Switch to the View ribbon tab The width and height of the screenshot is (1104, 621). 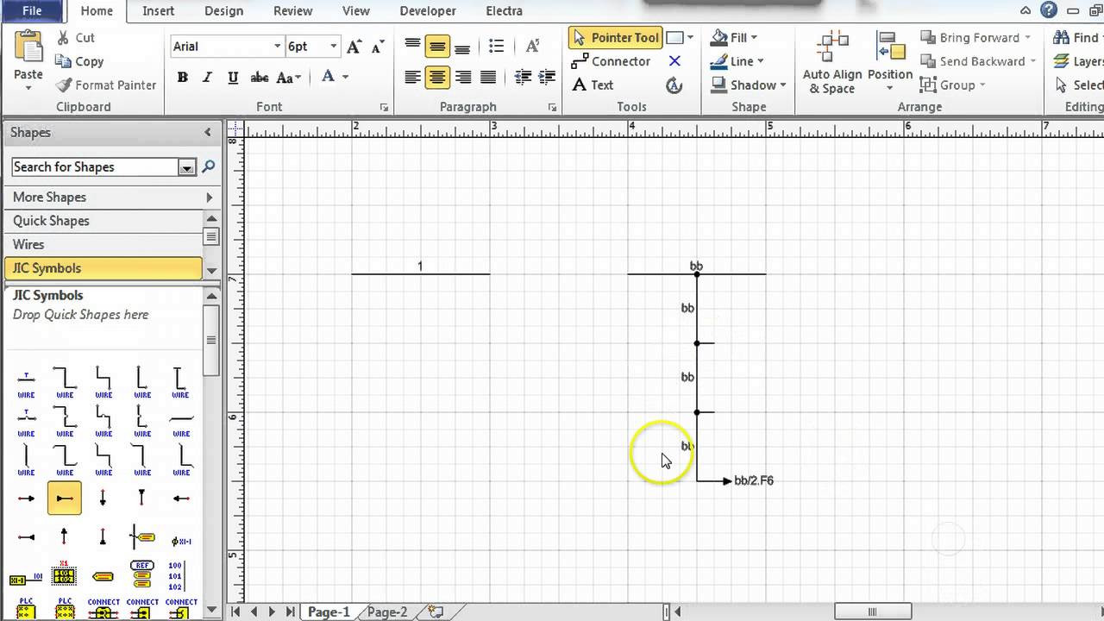point(355,11)
